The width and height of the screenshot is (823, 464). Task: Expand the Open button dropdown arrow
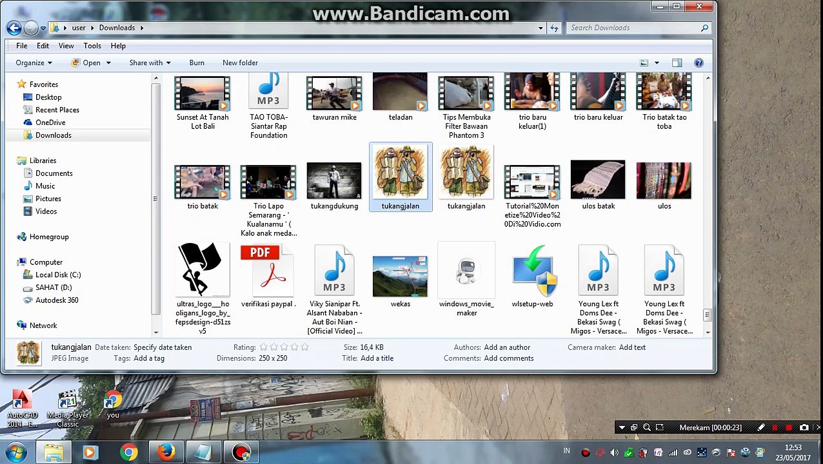click(108, 63)
